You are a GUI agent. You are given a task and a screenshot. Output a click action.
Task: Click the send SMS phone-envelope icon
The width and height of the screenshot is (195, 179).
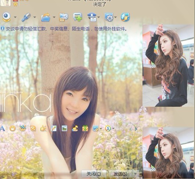(64, 17)
